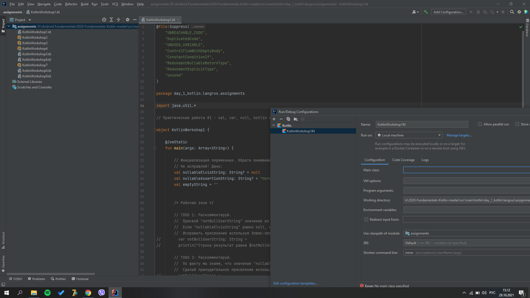Open the Terminal tool window
Screen dimensions: 530x298
coord(80,279)
